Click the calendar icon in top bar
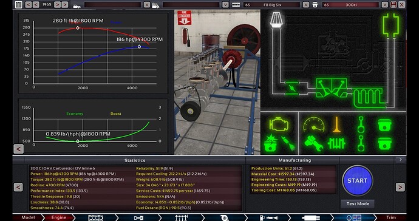419x221 pixels. (19, 4)
